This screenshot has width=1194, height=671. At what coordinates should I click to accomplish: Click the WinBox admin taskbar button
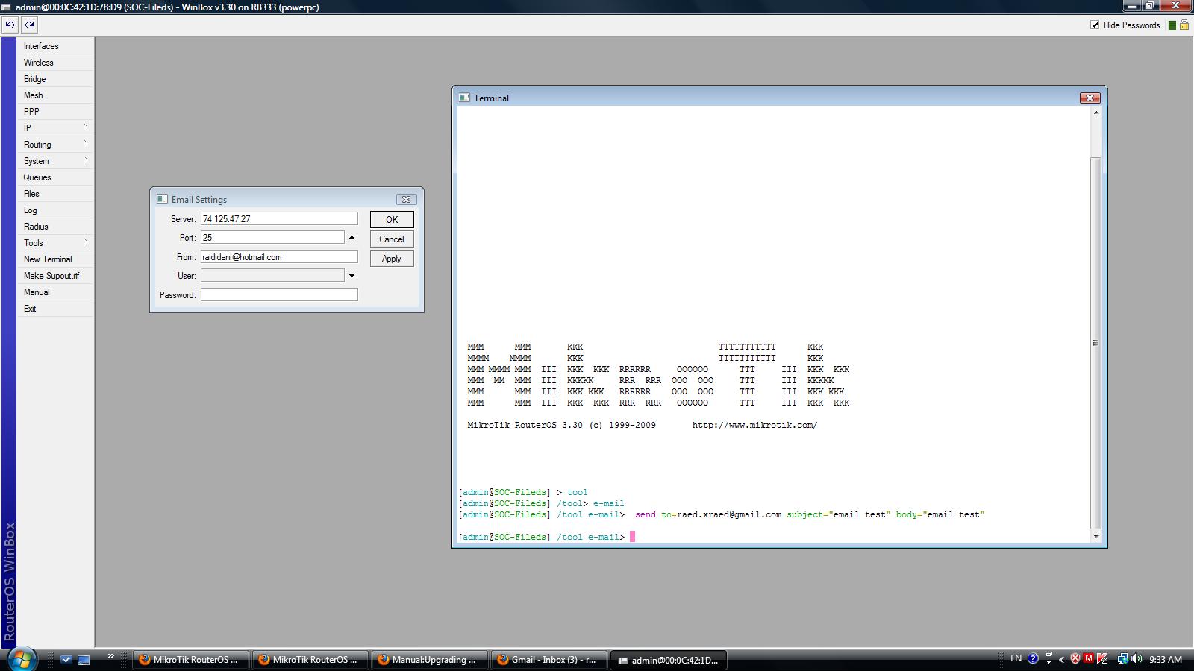coord(669,660)
